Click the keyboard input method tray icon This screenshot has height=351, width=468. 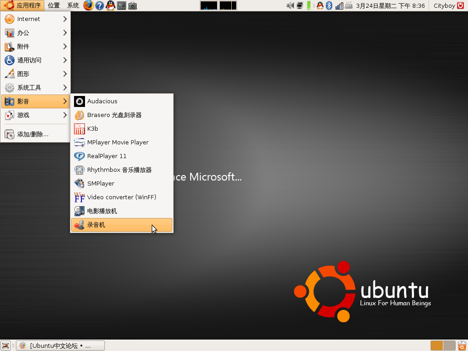point(349,5)
